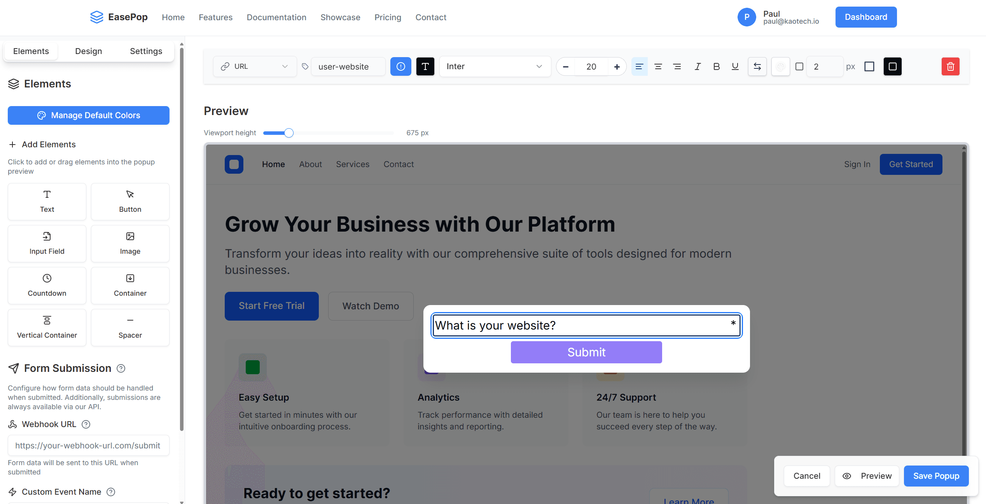Apply italic formatting to the input text
The height and width of the screenshot is (504, 986).
point(697,66)
